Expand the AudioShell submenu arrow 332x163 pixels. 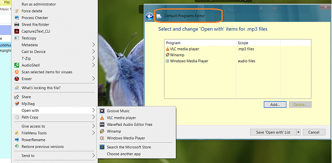(x=93, y=65)
